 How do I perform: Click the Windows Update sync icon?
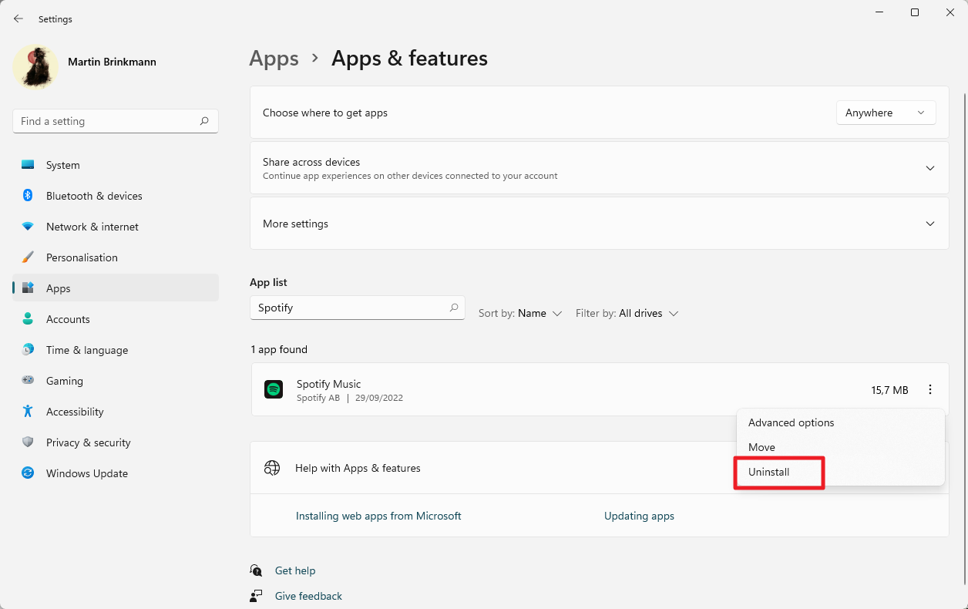pyautogui.click(x=28, y=473)
